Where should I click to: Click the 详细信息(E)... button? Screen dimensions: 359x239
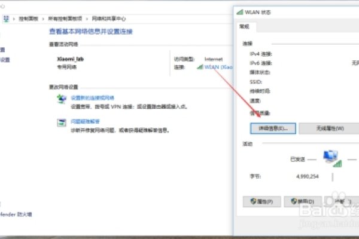(x=273, y=128)
